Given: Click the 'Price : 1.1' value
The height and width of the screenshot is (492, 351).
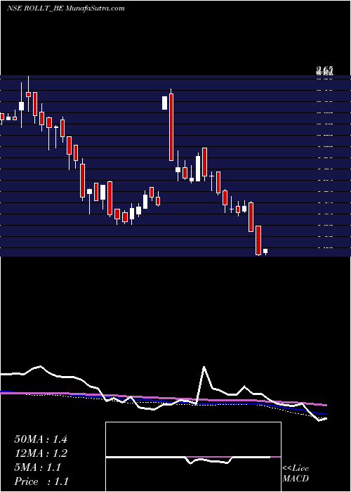Looking at the screenshot, I should click(x=41, y=481).
